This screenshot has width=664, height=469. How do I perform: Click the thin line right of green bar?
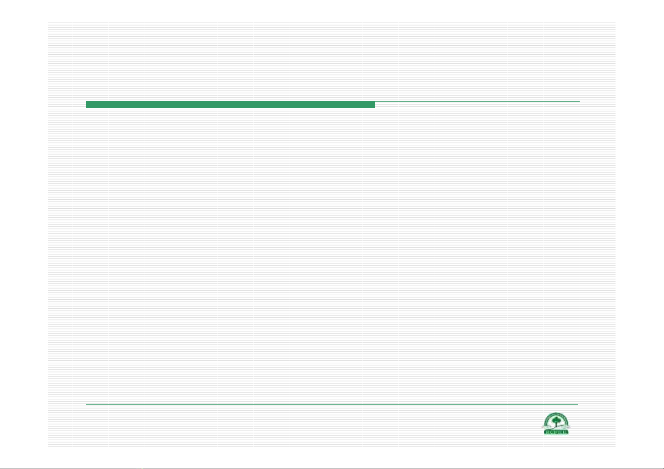(477, 102)
